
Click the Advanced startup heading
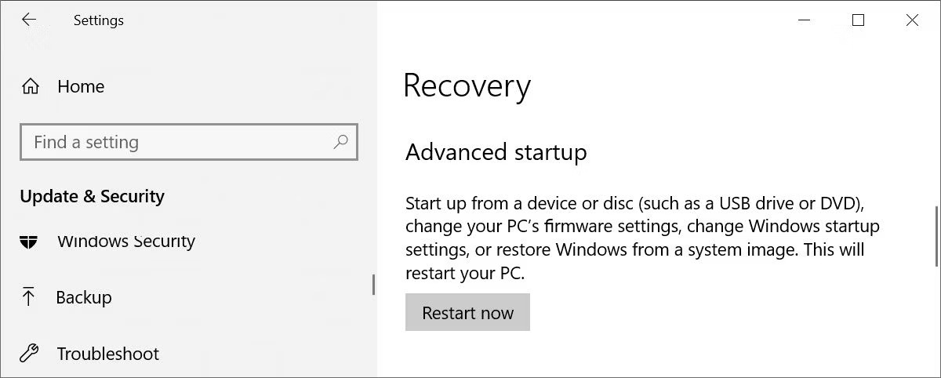(496, 151)
